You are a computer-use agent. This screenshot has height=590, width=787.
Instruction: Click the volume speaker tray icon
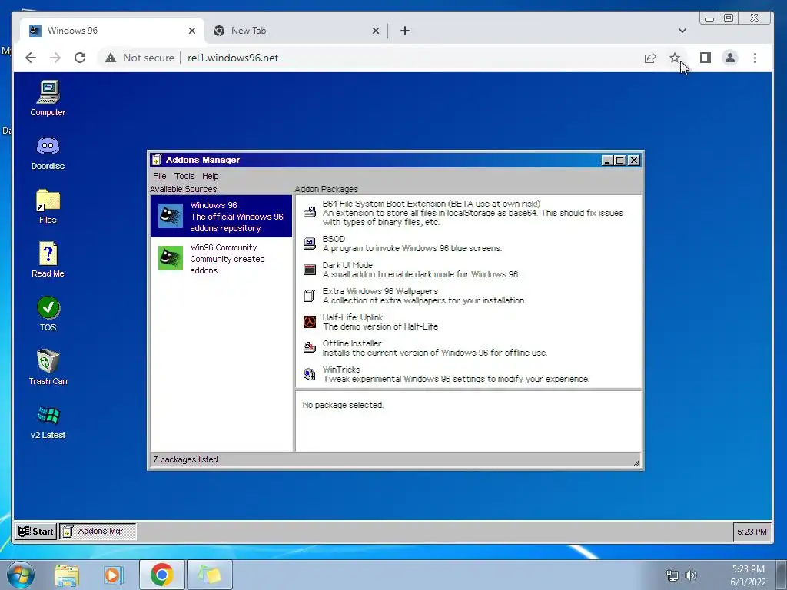pyautogui.click(x=691, y=575)
